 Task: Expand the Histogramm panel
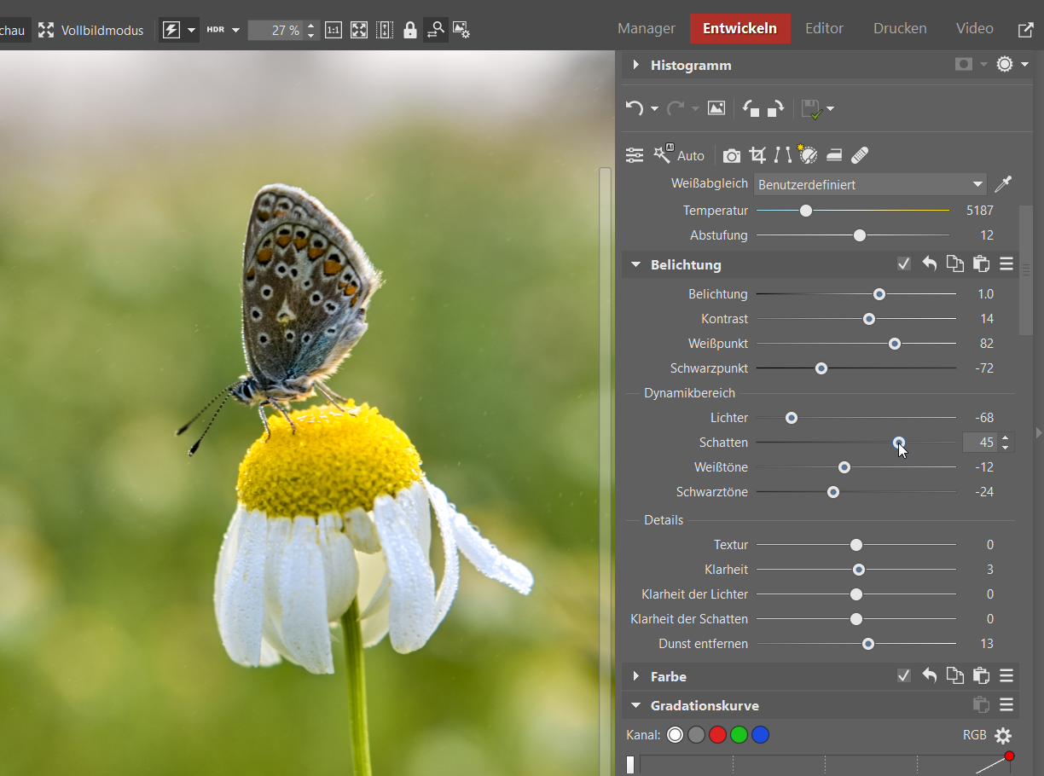coord(635,66)
